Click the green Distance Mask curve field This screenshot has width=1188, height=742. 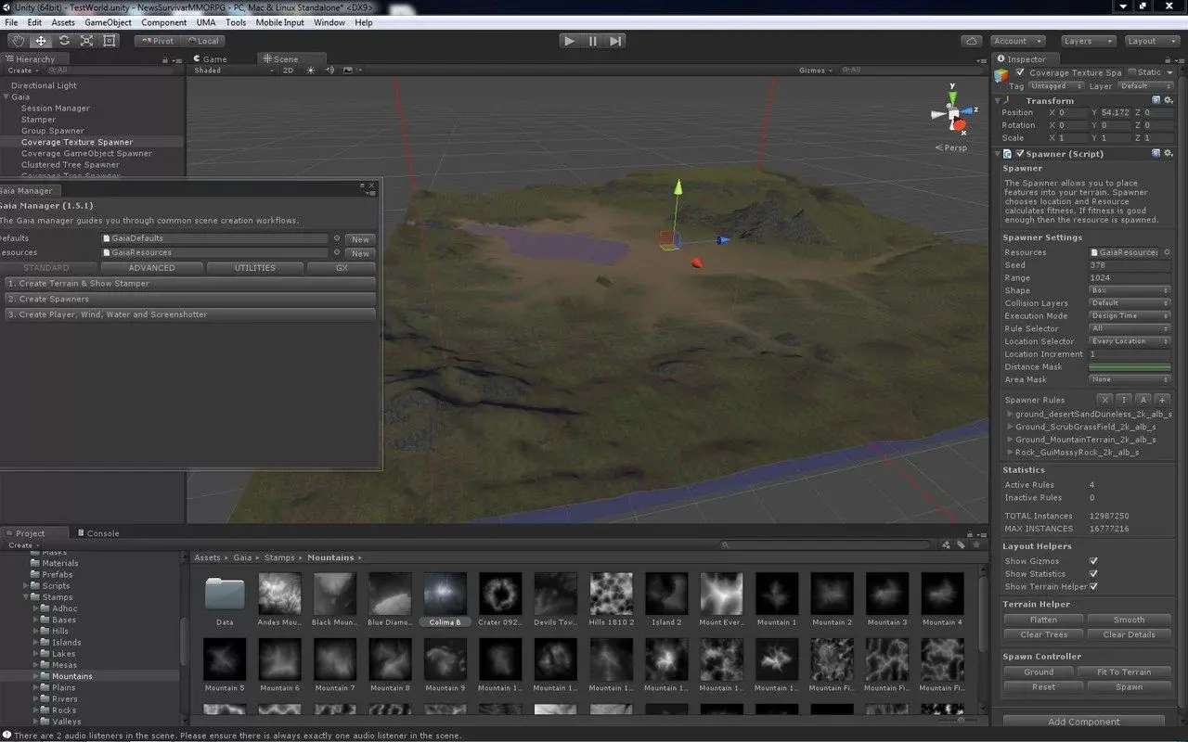pos(1130,367)
